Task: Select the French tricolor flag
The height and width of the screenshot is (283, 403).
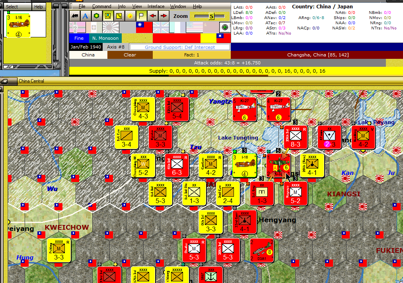Action: coord(177,27)
